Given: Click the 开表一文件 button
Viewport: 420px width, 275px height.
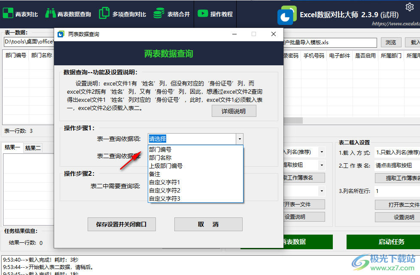Looking at the screenshot, I should tap(304, 205).
